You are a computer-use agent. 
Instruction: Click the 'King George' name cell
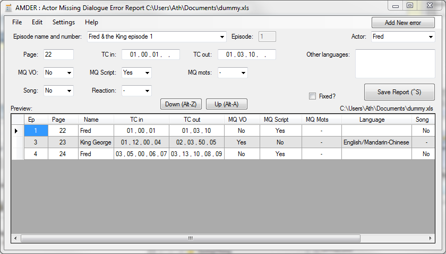pos(96,142)
